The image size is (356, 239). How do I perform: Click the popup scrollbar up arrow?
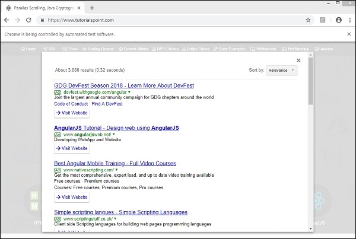click(310, 55)
